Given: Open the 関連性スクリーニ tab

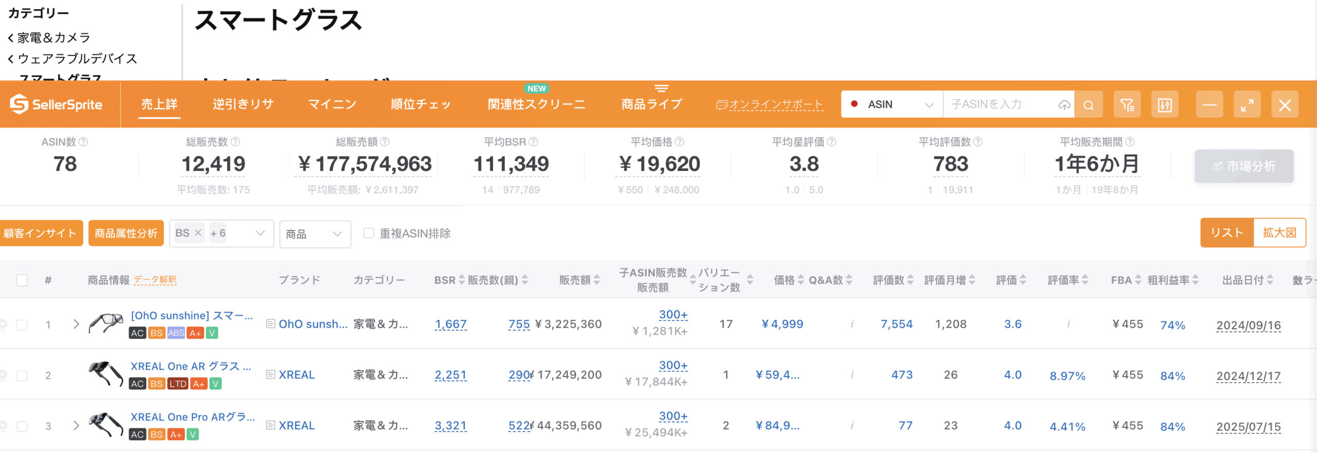Looking at the screenshot, I should (536, 104).
